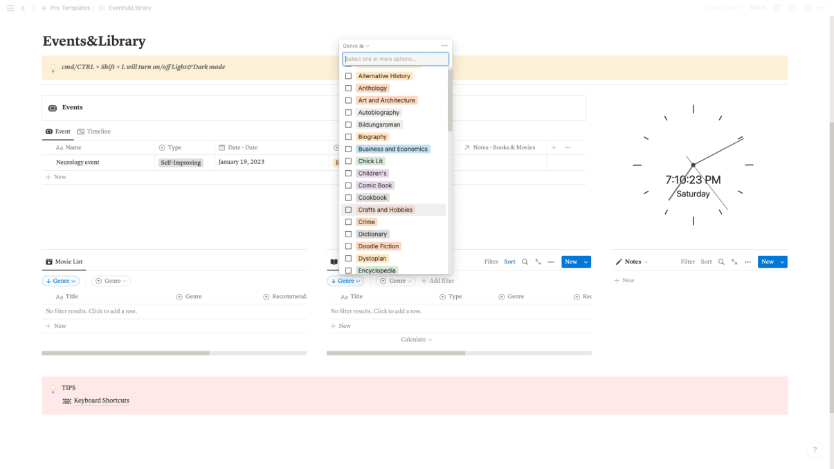Check the Business and Economics checkbox
Viewport: 834px width, 469px height.
point(348,149)
